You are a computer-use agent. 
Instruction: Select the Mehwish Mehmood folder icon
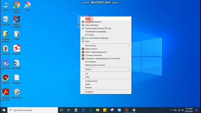[x=6, y=36]
